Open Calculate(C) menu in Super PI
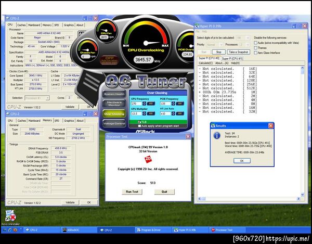The image size is (312, 244). point(206,63)
